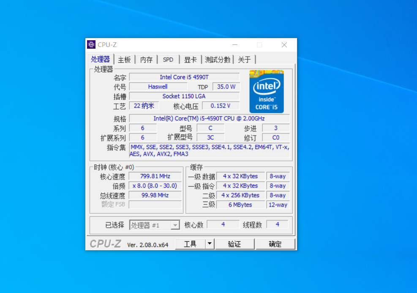417x293 pixels.
Task: Click the 一级 数据 cache size '4 x 32 KBytes'
Action: pyautogui.click(x=240, y=176)
